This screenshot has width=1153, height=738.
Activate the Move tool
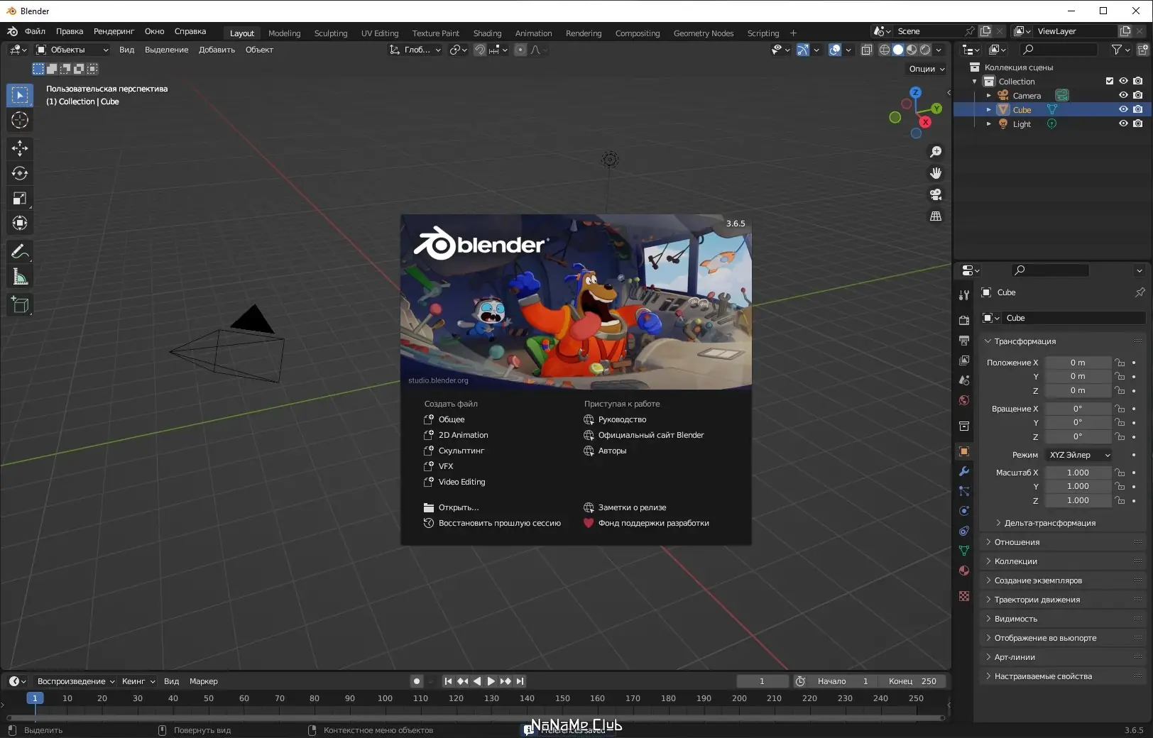tap(20, 148)
